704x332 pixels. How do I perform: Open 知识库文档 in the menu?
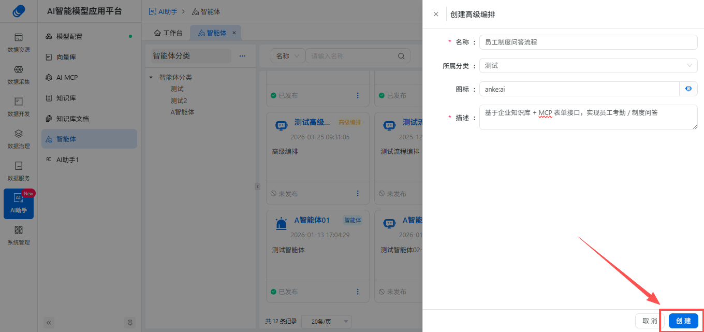coord(89,119)
